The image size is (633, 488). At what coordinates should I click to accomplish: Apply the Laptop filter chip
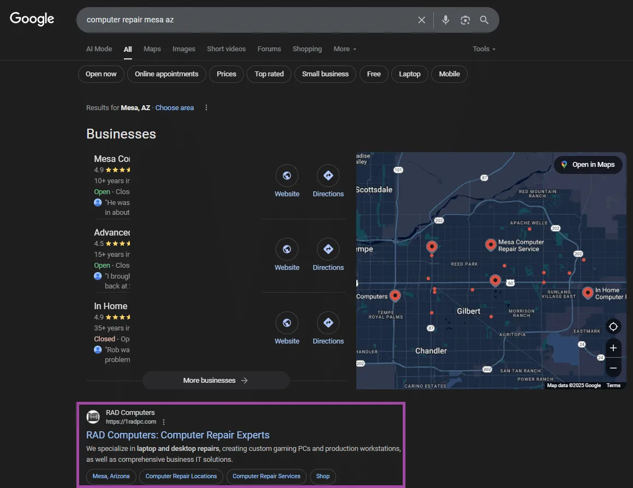click(410, 74)
